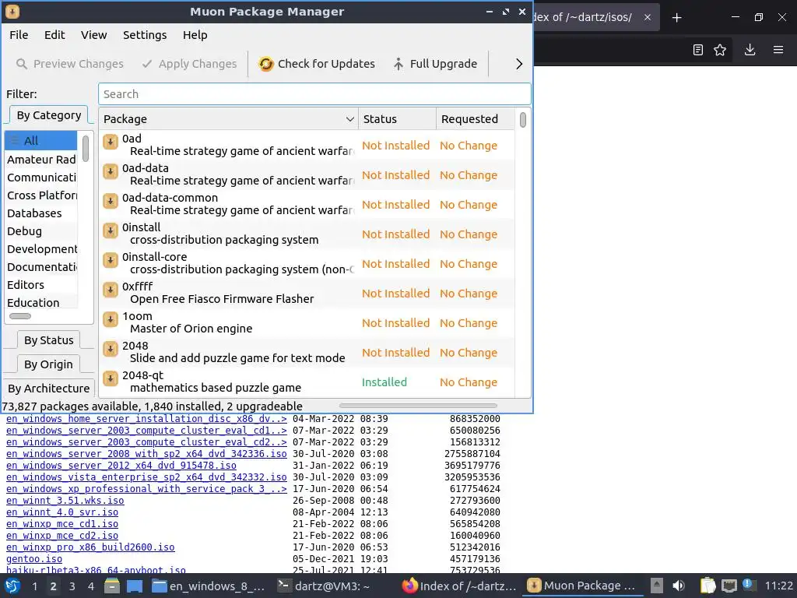Click the Check for Updates icon
The height and width of the screenshot is (598, 797).
(266, 64)
